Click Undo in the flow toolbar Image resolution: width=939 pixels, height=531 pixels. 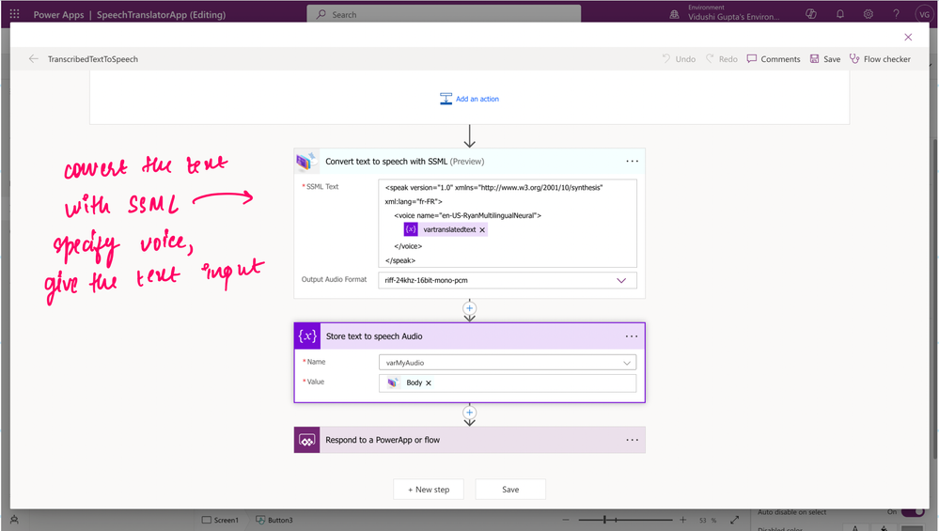tap(679, 58)
